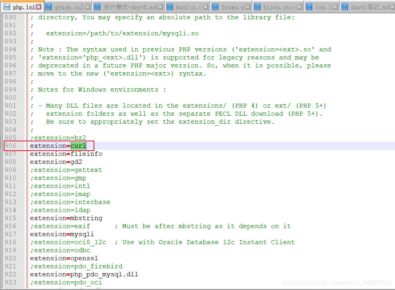Click save-state icon on lex.l tab

point(309,7)
